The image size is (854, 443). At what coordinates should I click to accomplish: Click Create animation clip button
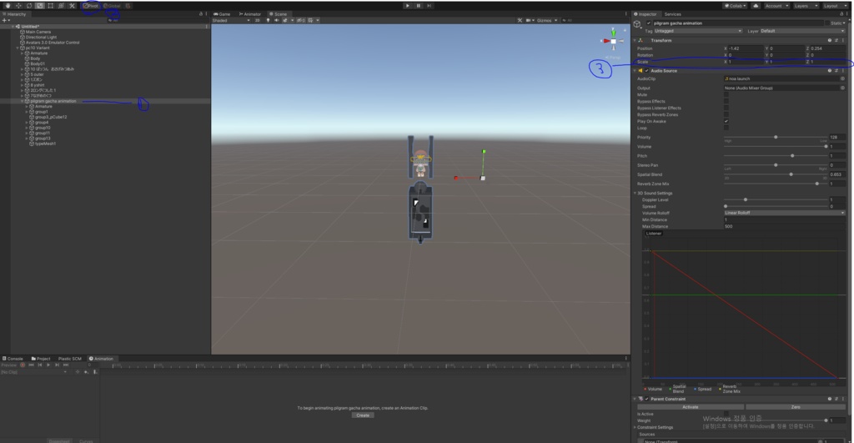tap(363, 415)
